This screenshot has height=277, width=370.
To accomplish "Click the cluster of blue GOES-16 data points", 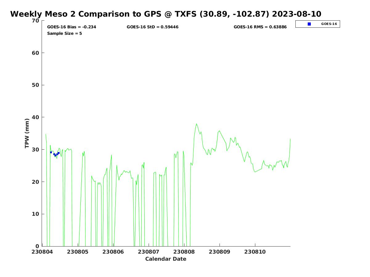I will (x=55, y=154).
